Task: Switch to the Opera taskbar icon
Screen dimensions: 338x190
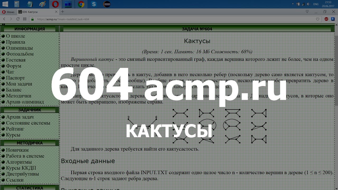Action: (55, 4)
